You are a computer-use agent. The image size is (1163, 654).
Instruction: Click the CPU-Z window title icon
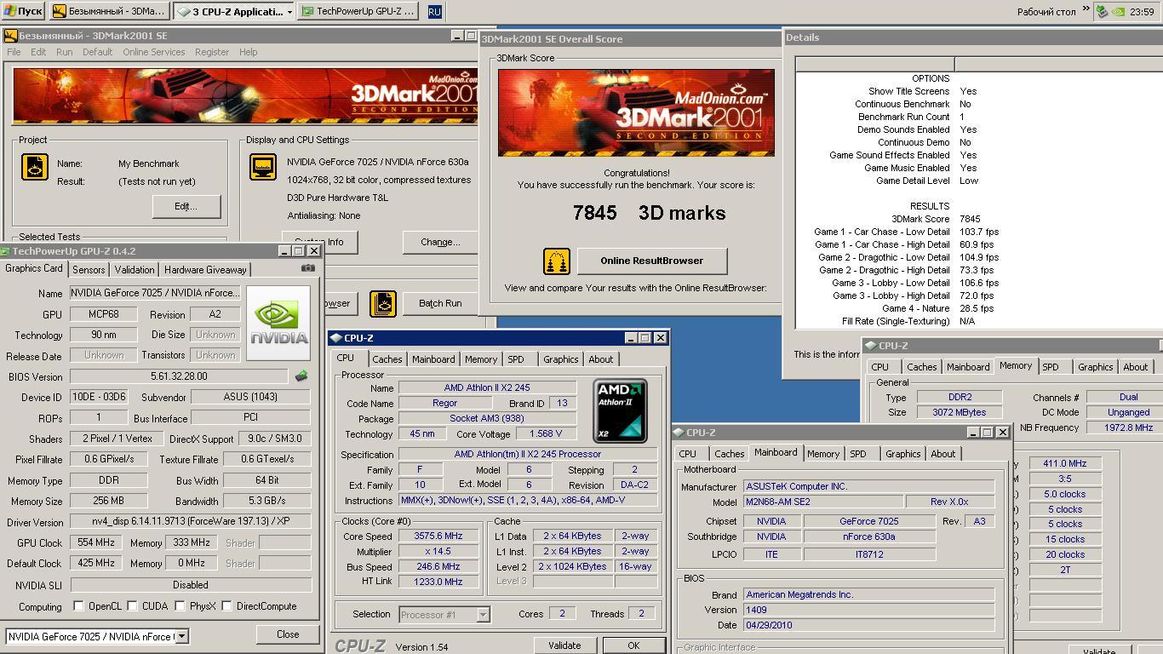[337, 338]
